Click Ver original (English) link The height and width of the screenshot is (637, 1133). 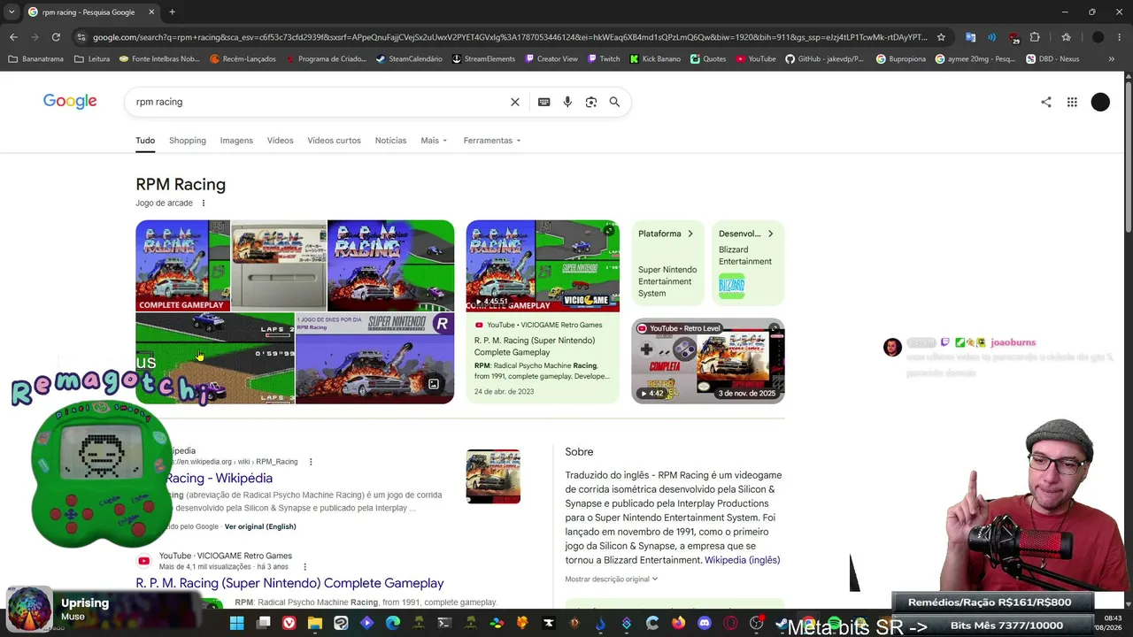point(260,526)
